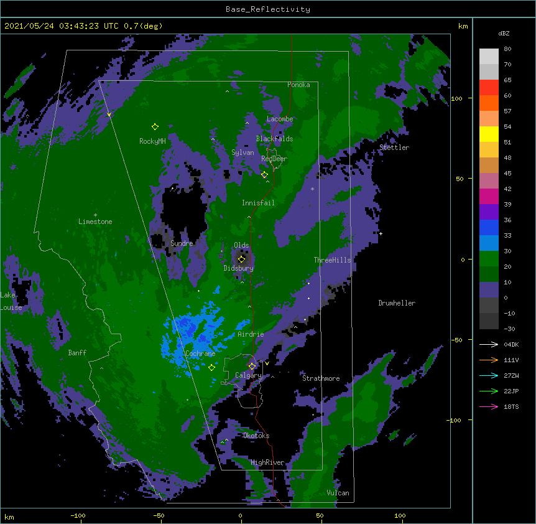Image resolution: width=536 pixels, height=524 pixels.
Task: Click the Drumheller label
Action: pos(397,303)
